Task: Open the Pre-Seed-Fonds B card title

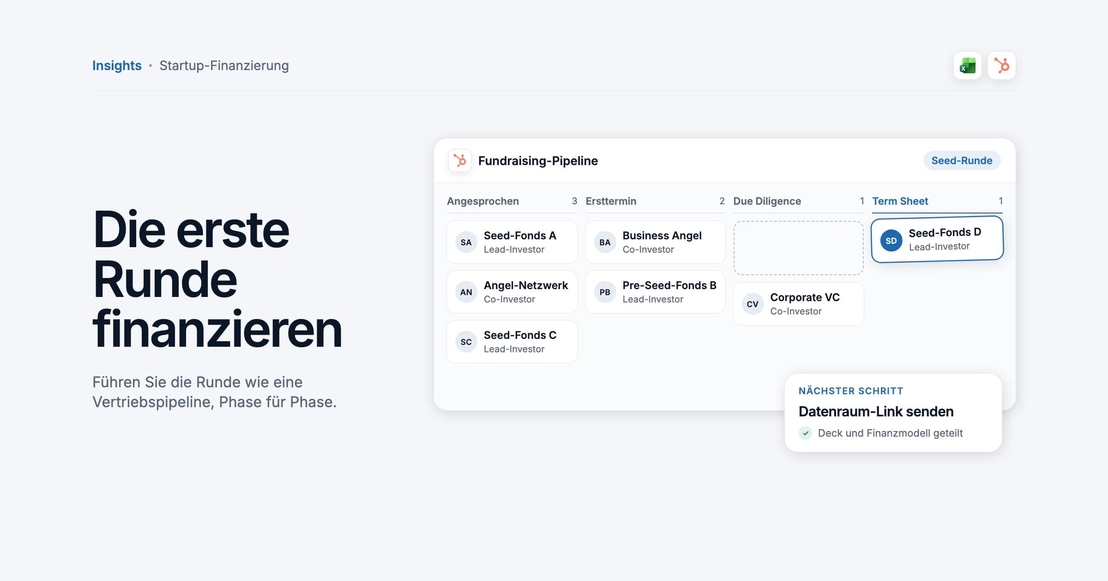Action: pyautogui.click(x=669, y=285)
